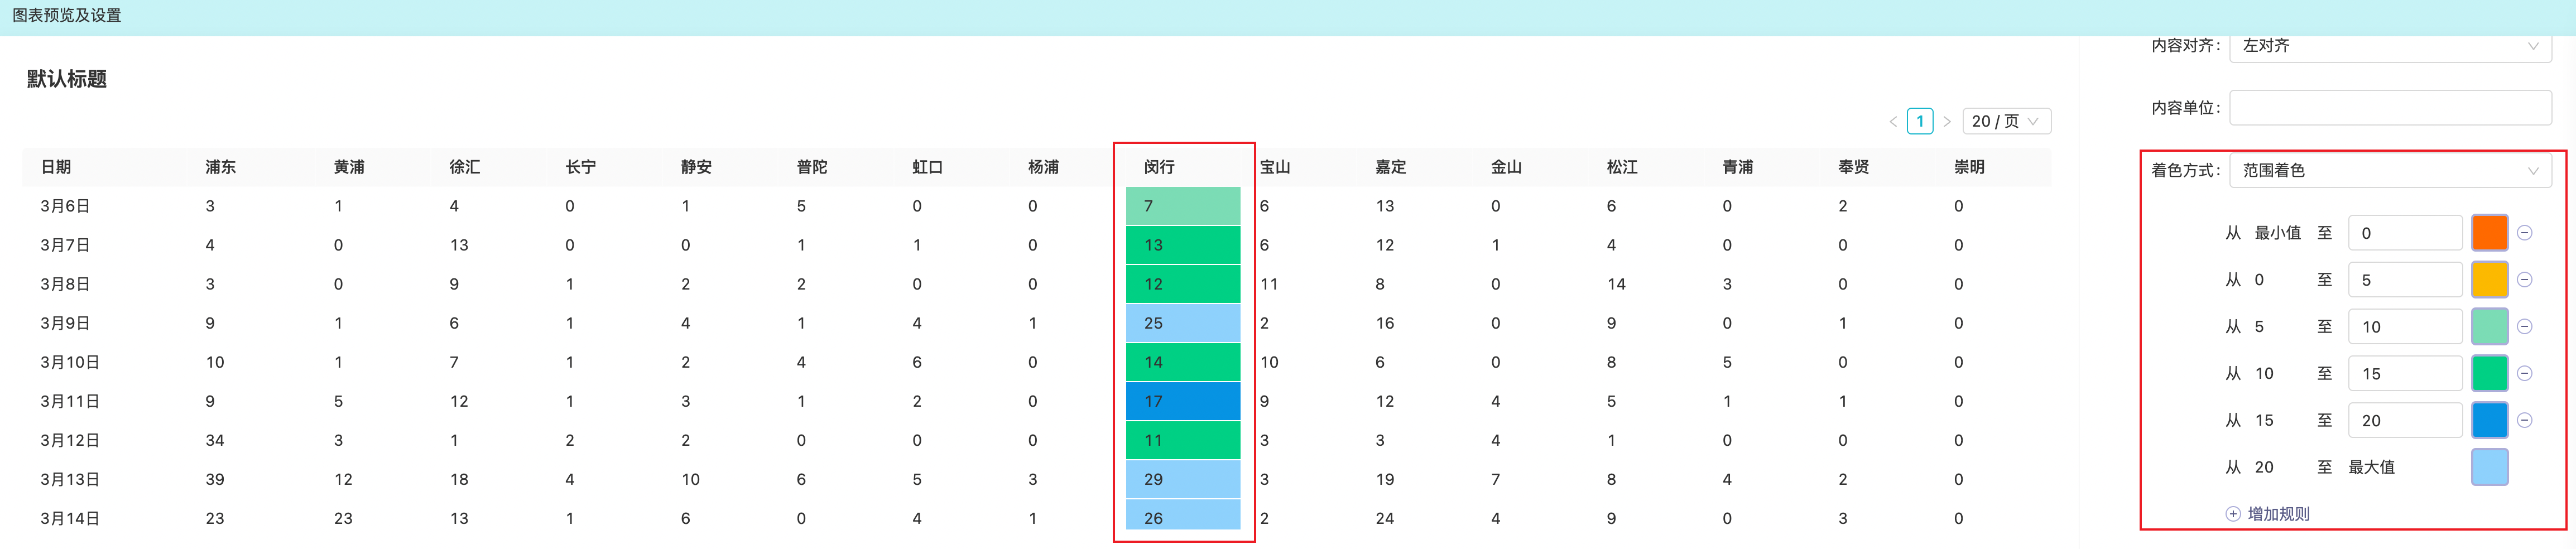
Task: Open the light blue swatch for 最大值
Action: point(2489,467)
